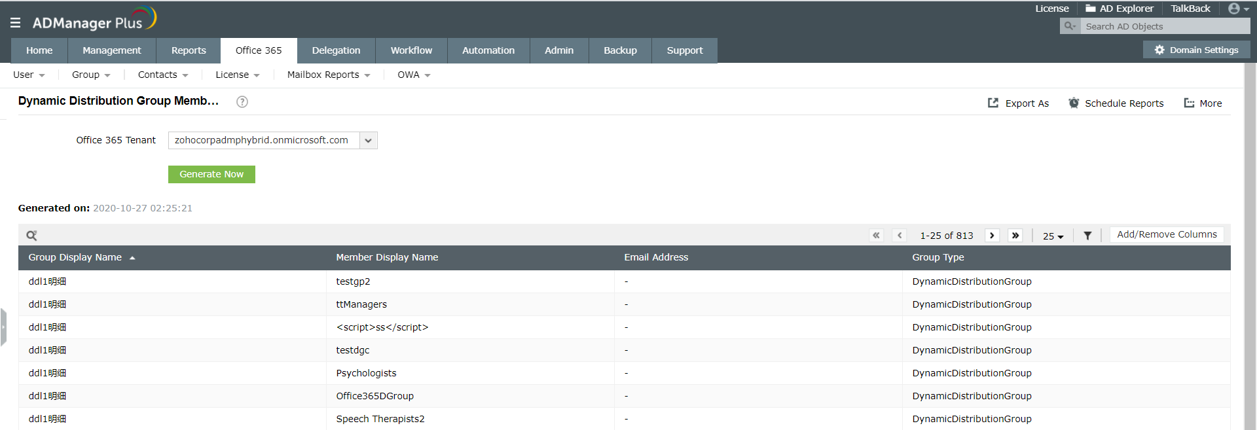Viewport: 1257px width, 430px height.
Task: Select the ttManagers member cell
Action: pyautogui.click(x=470, y=304)
